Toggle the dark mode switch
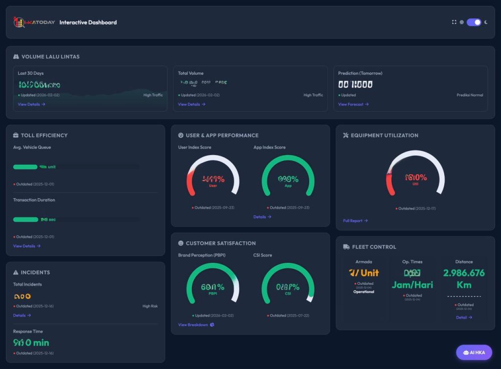 click(474, 22)
